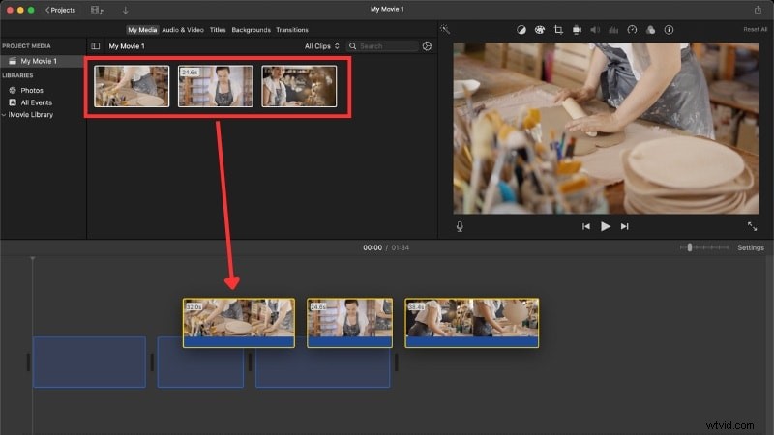Go back to Projects

[x=60, y=10]
